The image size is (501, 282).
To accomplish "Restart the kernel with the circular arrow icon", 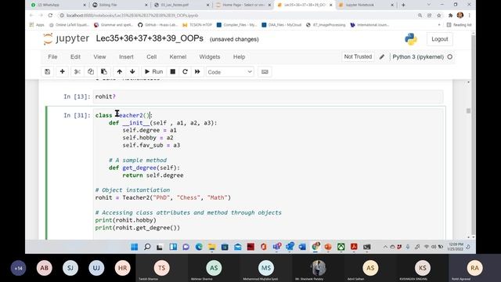I will [x=185, y=71].
